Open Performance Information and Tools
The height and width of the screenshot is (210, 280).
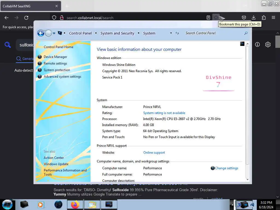pyautogui.click(x=65, y=172)
